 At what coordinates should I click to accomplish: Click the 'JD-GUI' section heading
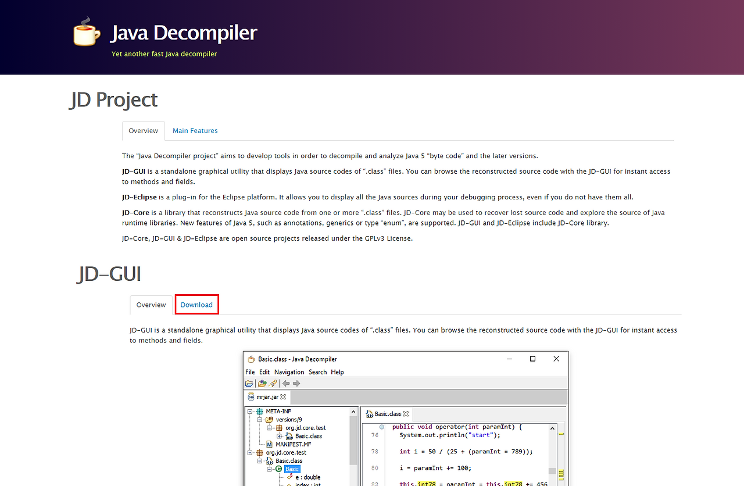[x=109, y=274]
